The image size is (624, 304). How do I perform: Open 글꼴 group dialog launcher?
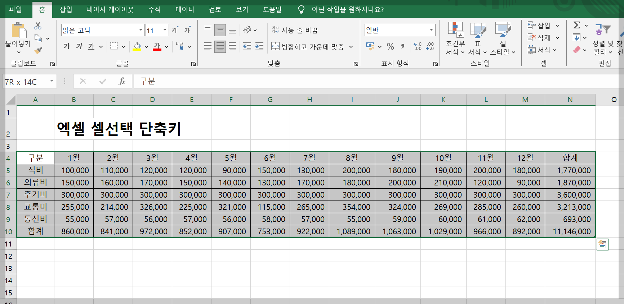pyautogui.click(x=193, y=64)
